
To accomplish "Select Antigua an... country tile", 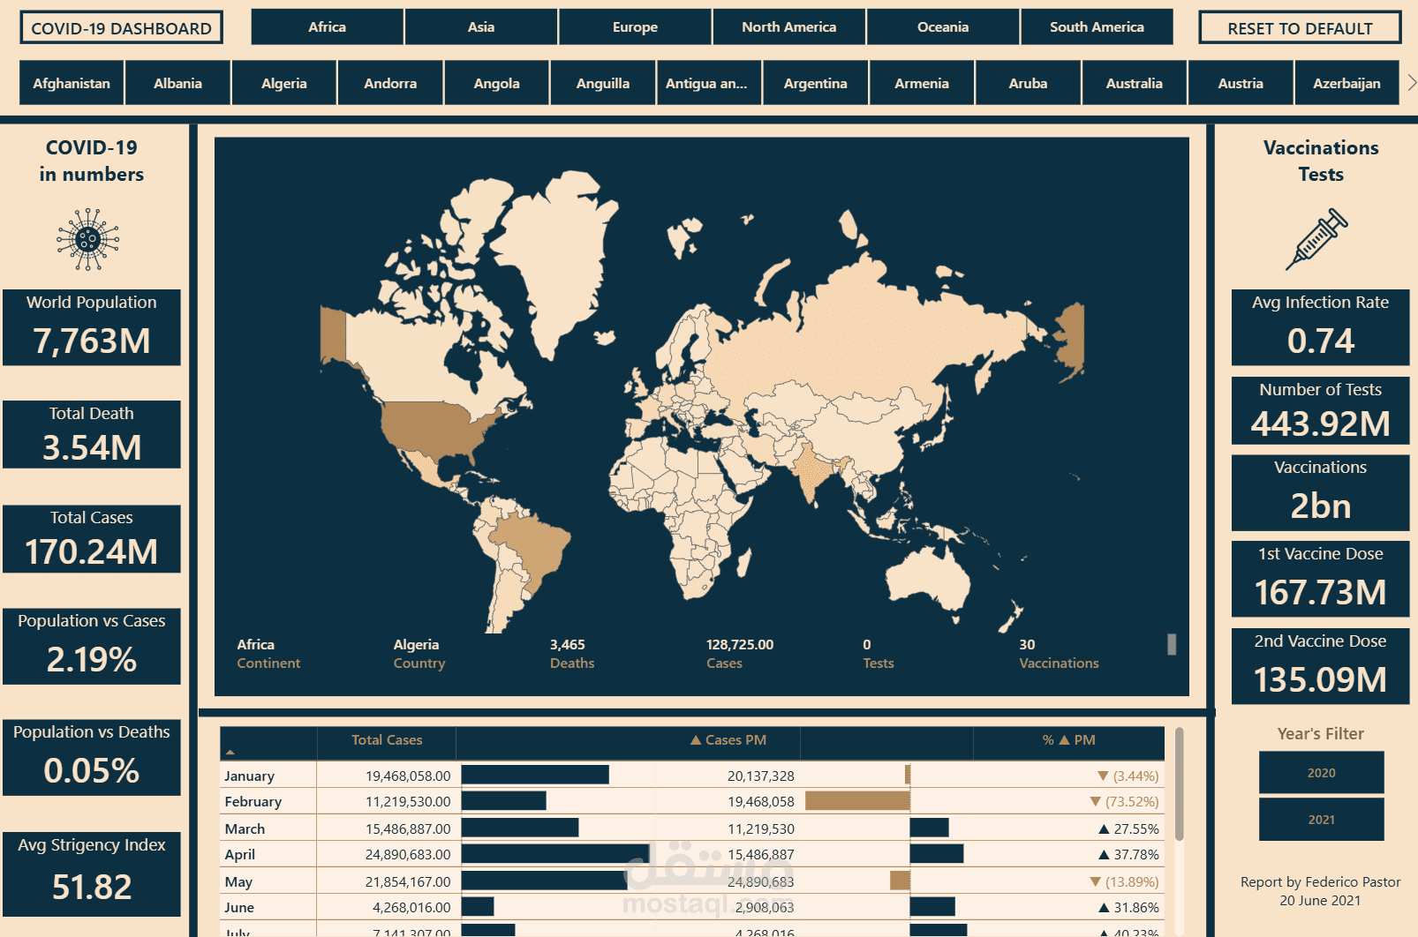I will (709, 83).
